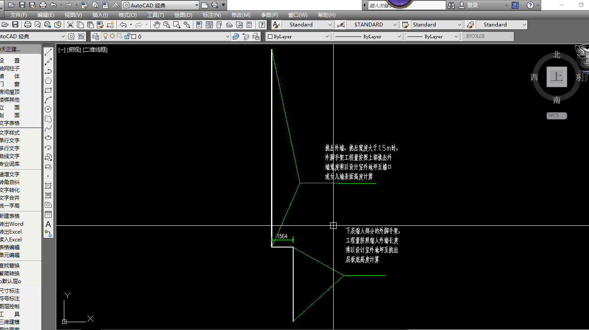The image size is (589, 330).
Task: Open the Layer Properties Manager icon
Action: click(x=95, y=36)
